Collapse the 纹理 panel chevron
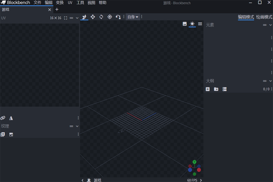Image resolution: width=273 pixels, height=182 pixels. tap(77, 126)
